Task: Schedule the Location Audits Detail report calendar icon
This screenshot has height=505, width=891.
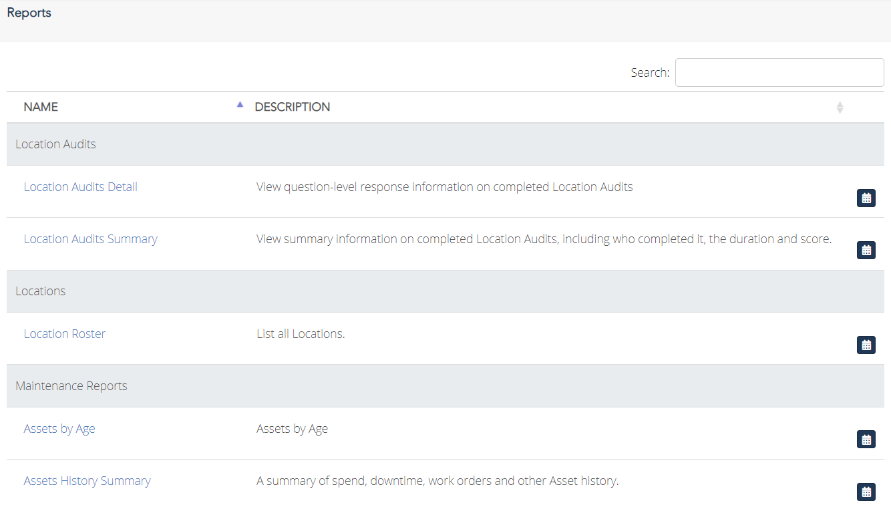Action: [866, 198]
